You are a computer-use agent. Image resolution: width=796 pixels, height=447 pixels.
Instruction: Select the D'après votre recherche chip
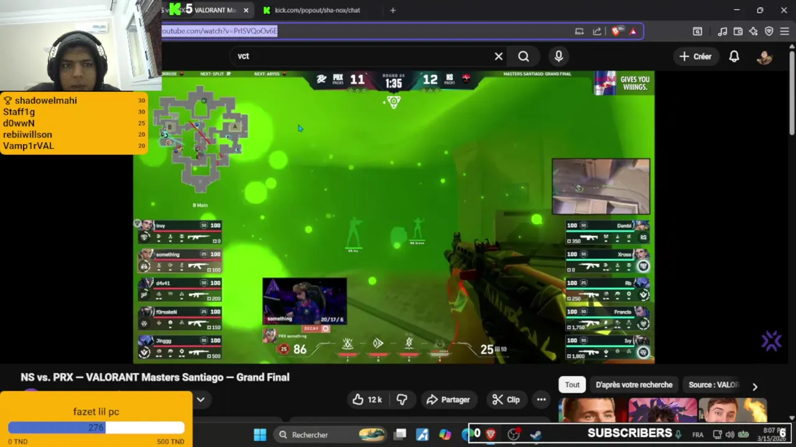(x=634, y=385)
